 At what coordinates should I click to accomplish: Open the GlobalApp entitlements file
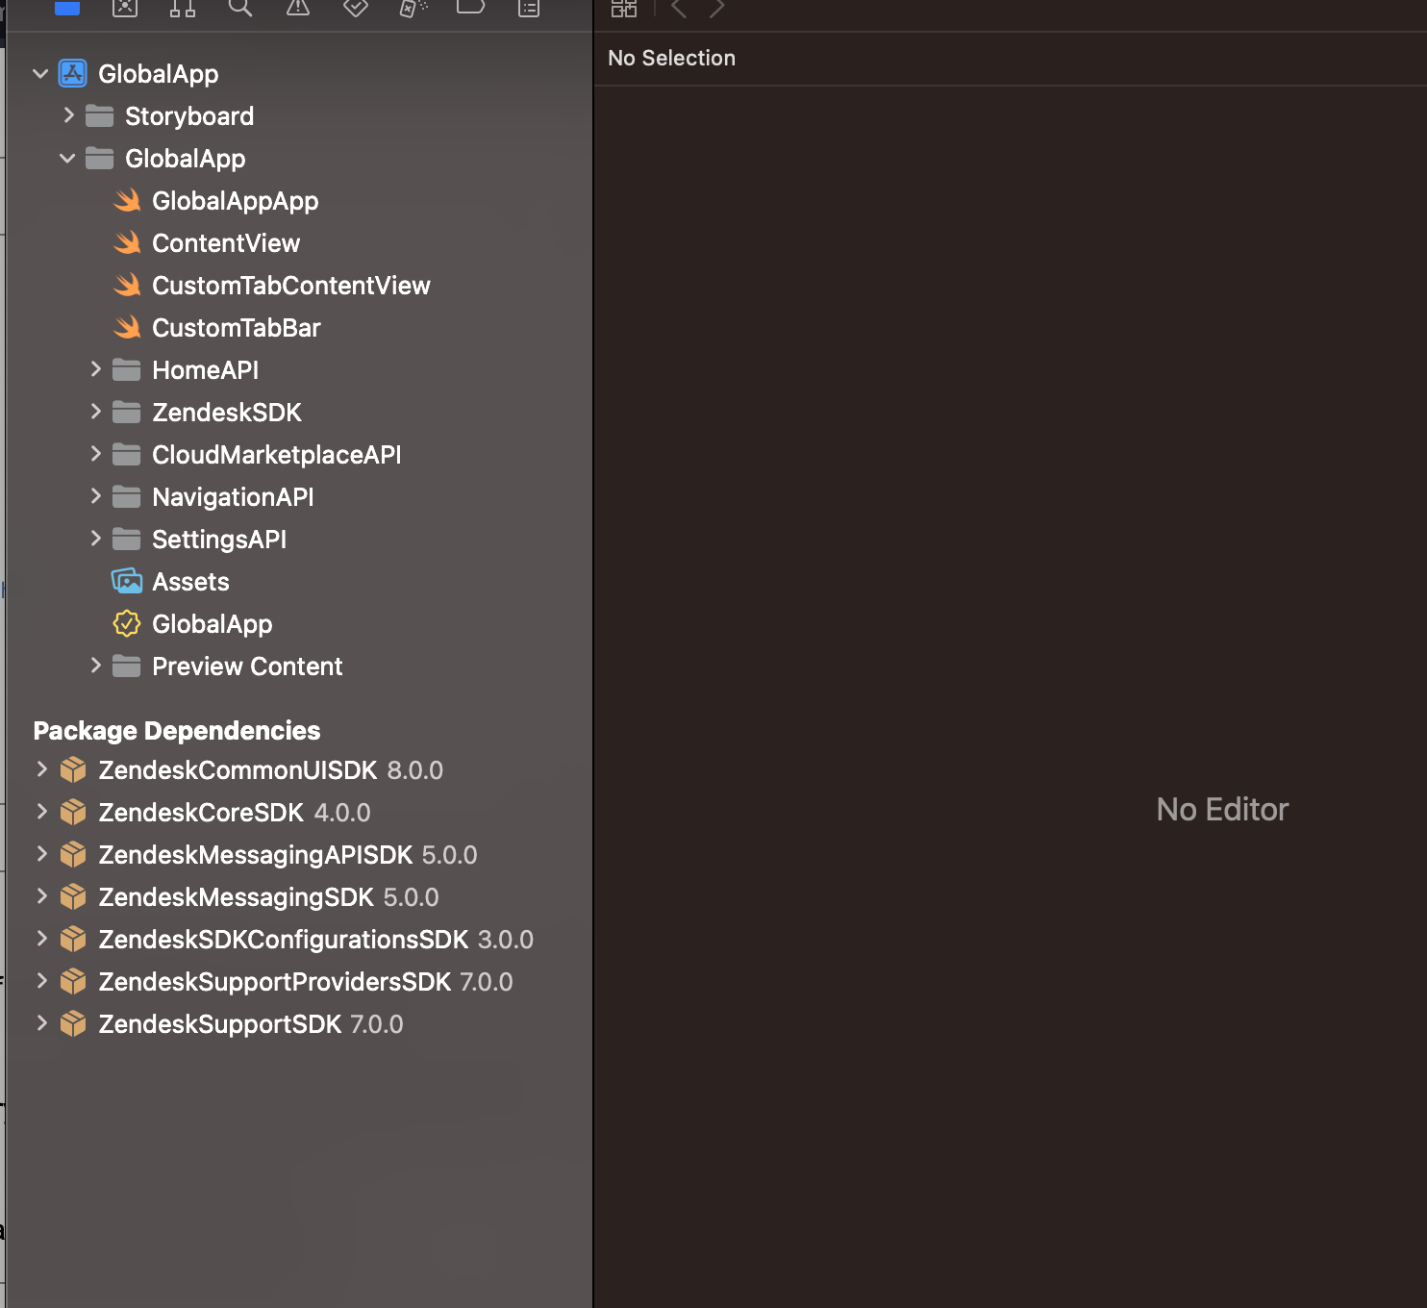point(212,624)
